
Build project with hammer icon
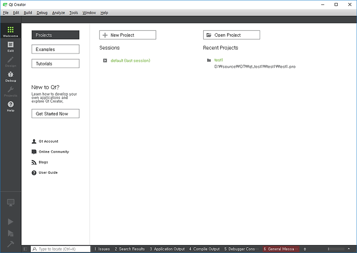[x=10, y=244]
